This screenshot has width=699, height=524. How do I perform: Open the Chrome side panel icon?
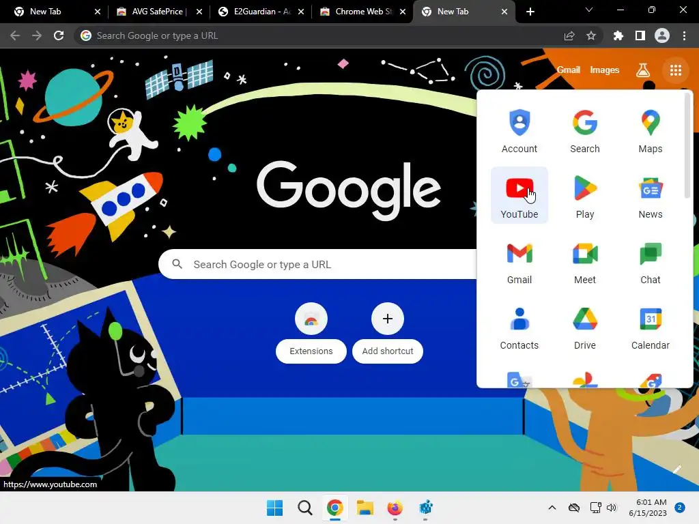pyautogui.click(x=640, y=35)
